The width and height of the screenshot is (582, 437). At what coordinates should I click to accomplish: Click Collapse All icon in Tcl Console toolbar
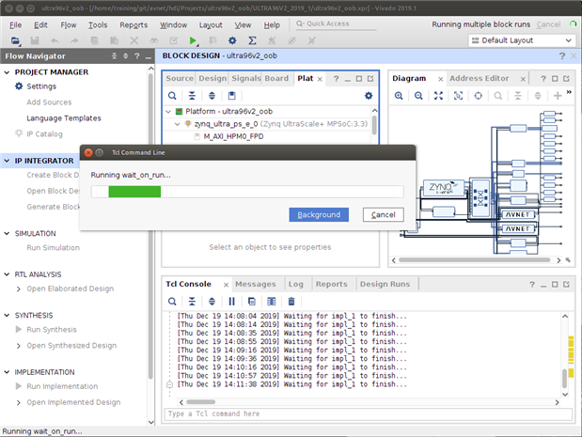[192, 301]
